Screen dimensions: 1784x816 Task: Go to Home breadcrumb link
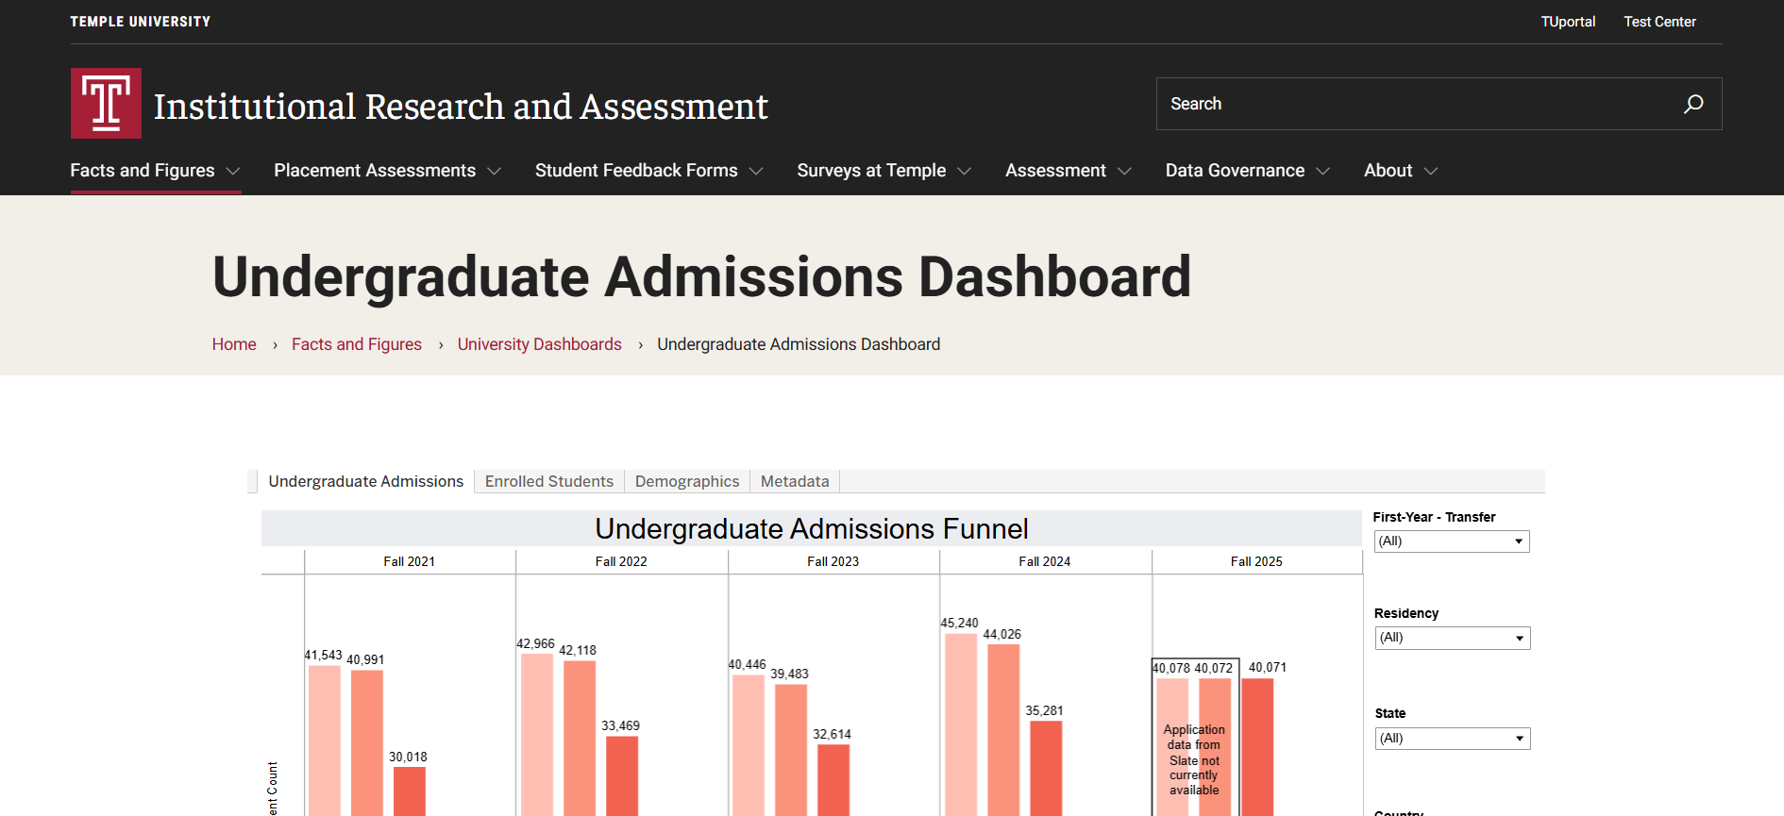(x=234, y=344)
